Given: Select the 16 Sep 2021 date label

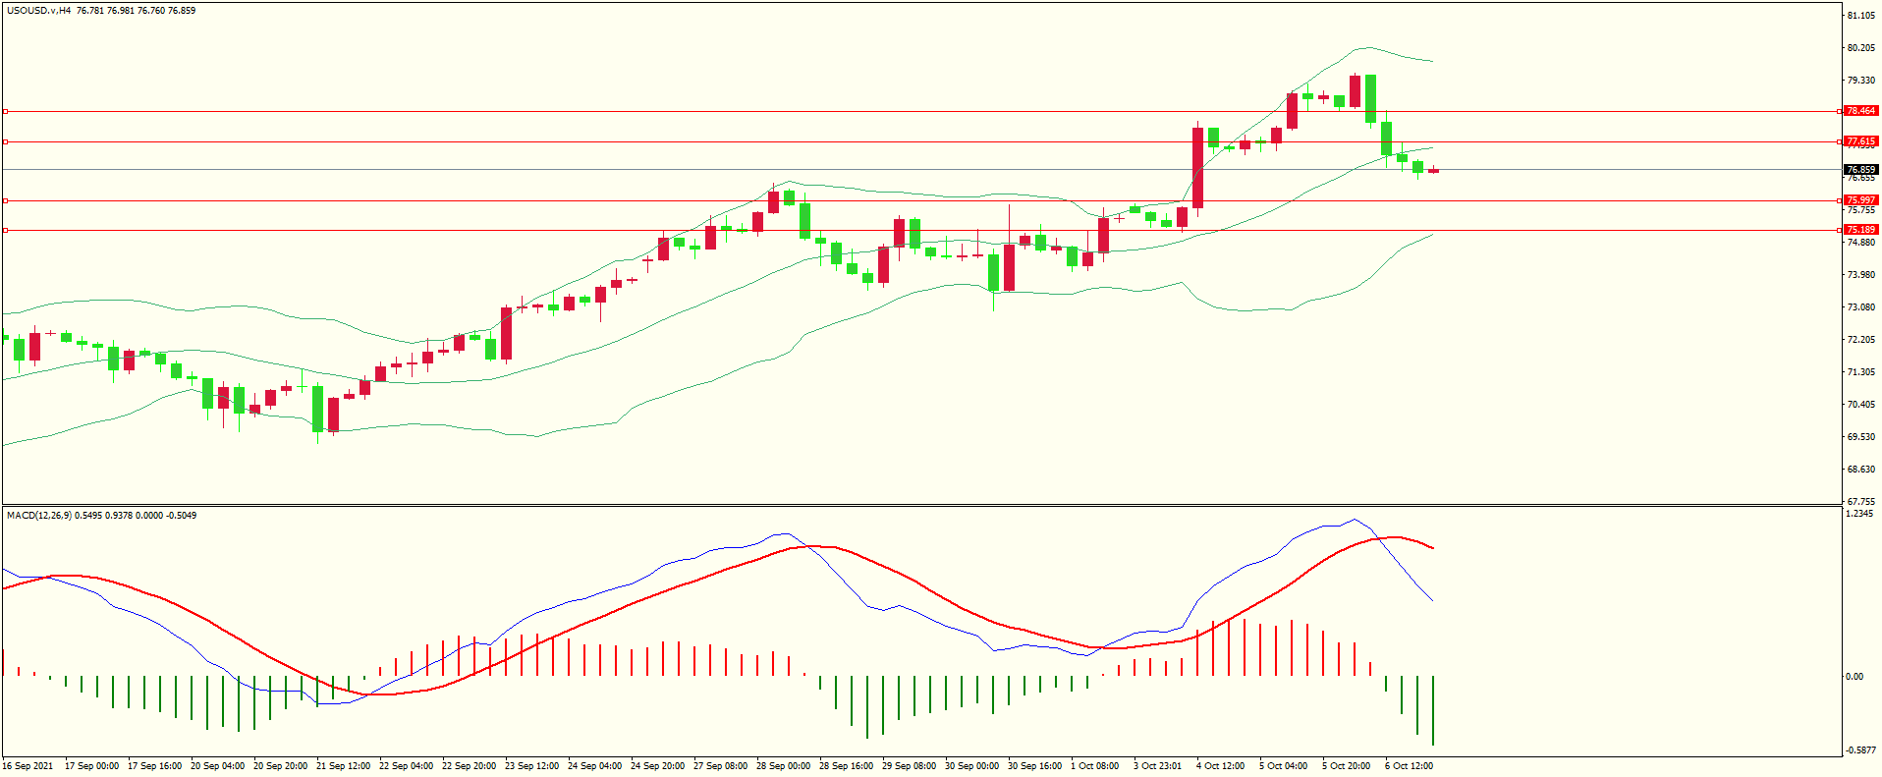Looking at the screenshot, I should 28,766.
